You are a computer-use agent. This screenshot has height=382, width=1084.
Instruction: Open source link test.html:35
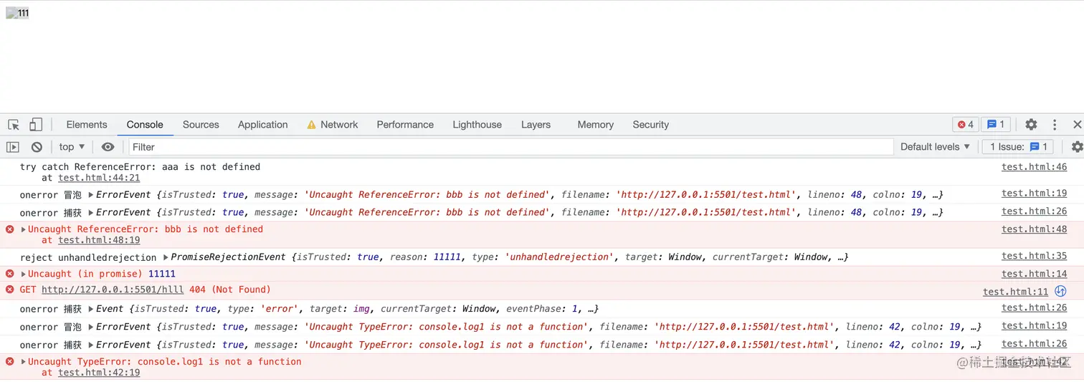point(1034,256)
